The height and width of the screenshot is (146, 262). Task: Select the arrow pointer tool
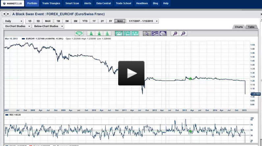(x=147, y=33)
